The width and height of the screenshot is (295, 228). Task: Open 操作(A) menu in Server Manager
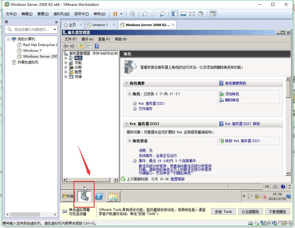[87, 39]
